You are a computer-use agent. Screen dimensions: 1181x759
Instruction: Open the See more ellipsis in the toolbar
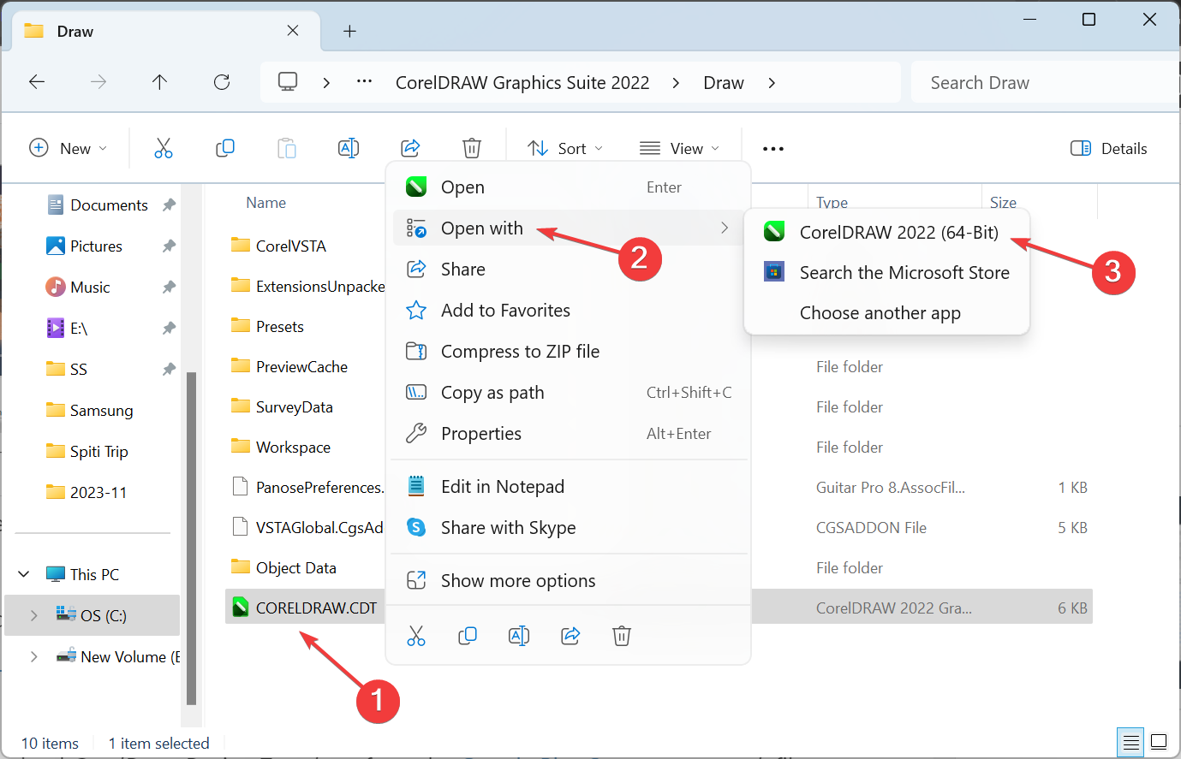[773, 149]
